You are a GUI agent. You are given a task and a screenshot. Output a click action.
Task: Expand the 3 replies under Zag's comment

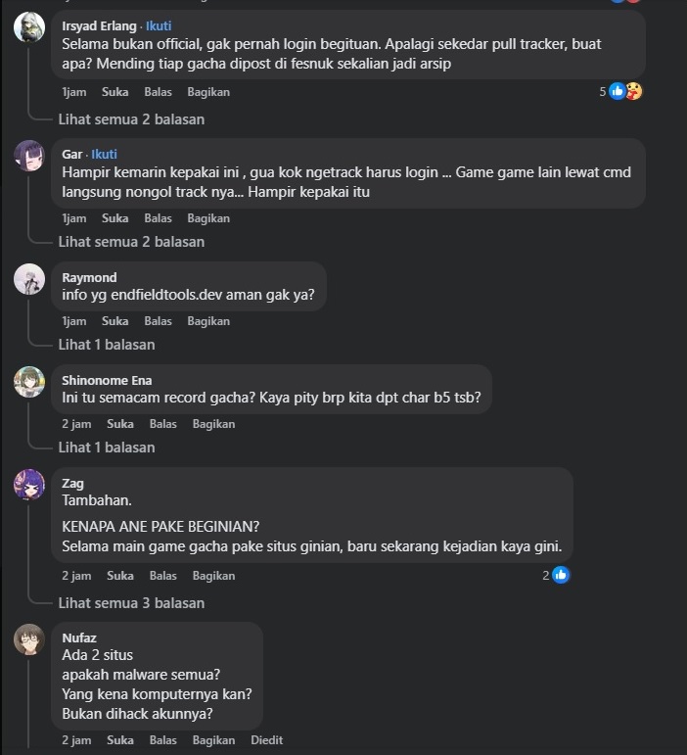click(x=131, y=603)
